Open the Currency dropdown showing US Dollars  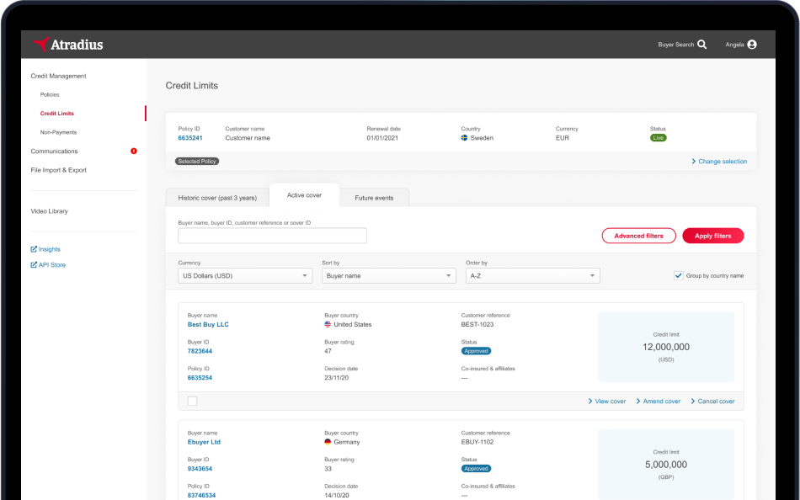pyautogui.click(x=245, y=275)
